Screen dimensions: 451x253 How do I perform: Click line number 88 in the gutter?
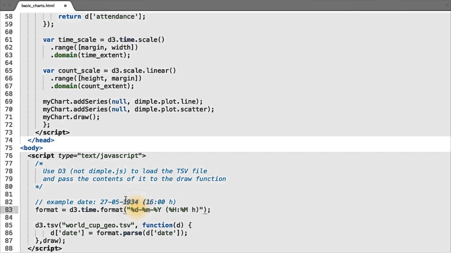(x=9, y=248)
